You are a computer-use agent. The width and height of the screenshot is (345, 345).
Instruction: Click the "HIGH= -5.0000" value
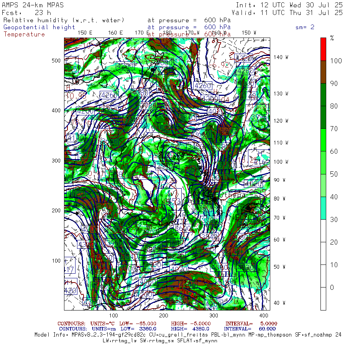point(191,324)
